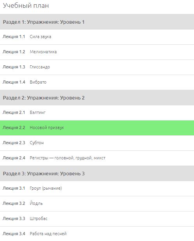The image size is (194, 241).
Task: Open lecture 1.2 Мелизматика
Action: 97,52
